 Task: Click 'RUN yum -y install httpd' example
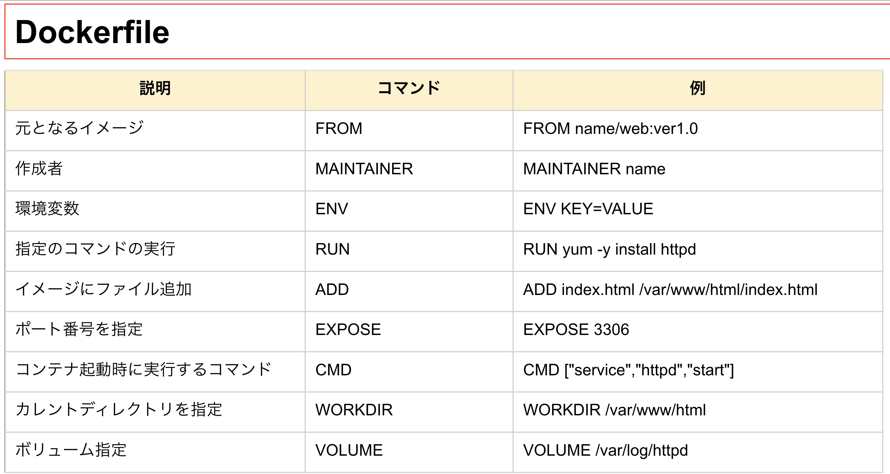tap(609, 249)
